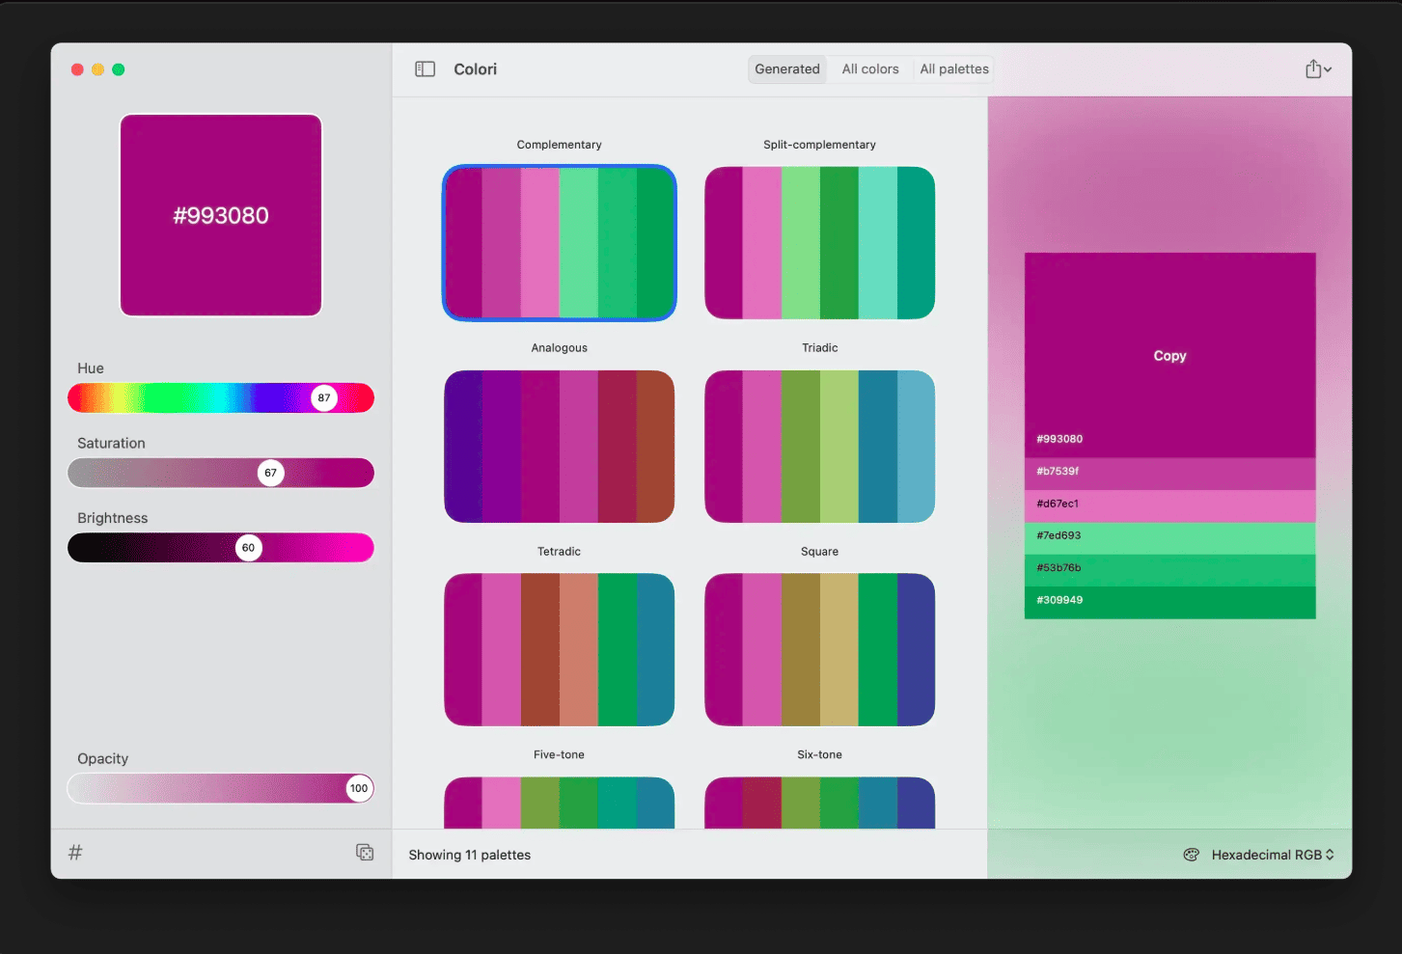This screenshot has height=954, width=1402.
Task: Click the green fullscreen window button
Action: point(119,69)
